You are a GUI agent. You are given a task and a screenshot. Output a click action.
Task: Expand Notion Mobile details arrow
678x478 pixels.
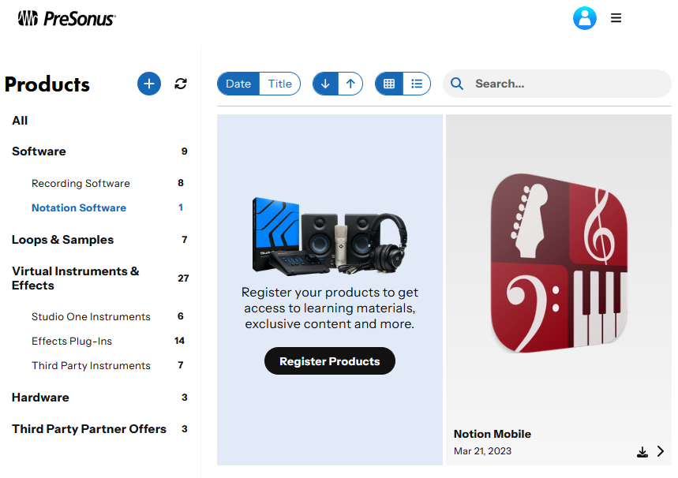(661, 452)
